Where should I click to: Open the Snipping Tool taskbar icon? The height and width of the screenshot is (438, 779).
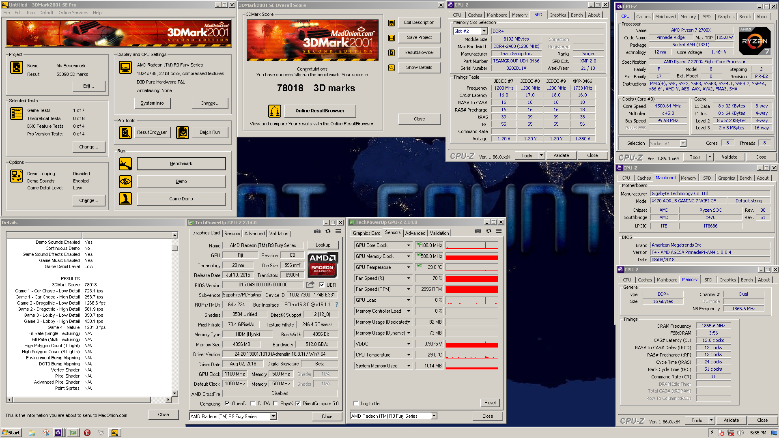click(46, 433)
